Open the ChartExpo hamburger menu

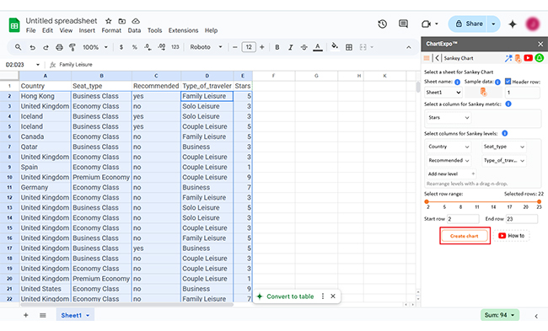(427, 58)
